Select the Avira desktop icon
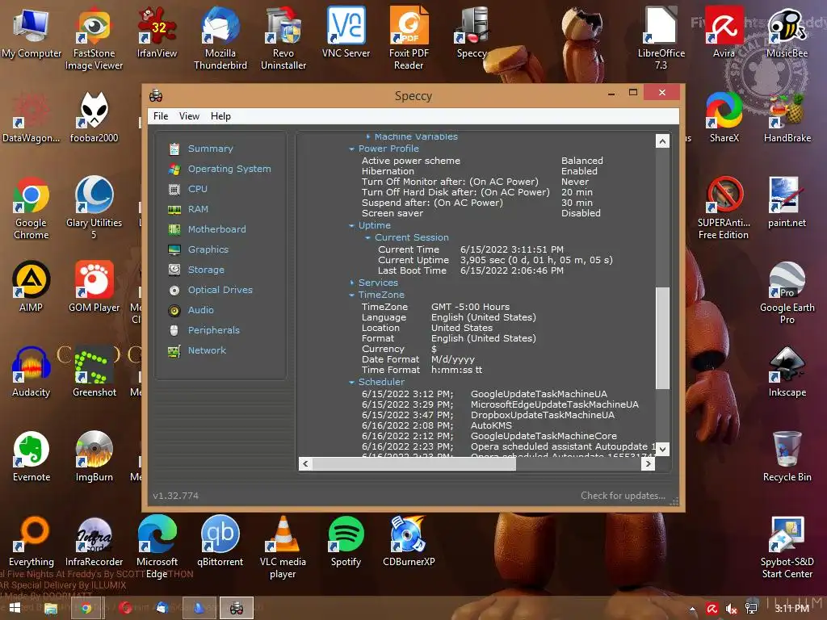The image size is (827, 620). [724, 32]
